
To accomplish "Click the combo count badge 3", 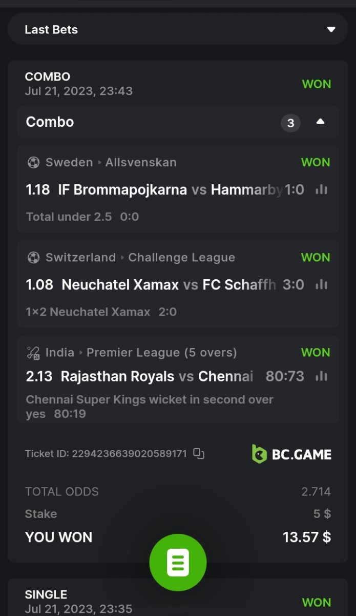I will 290,123.
